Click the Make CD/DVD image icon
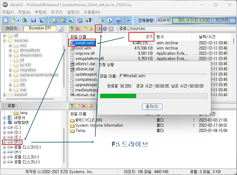237x175 pixels. (54, 20)
